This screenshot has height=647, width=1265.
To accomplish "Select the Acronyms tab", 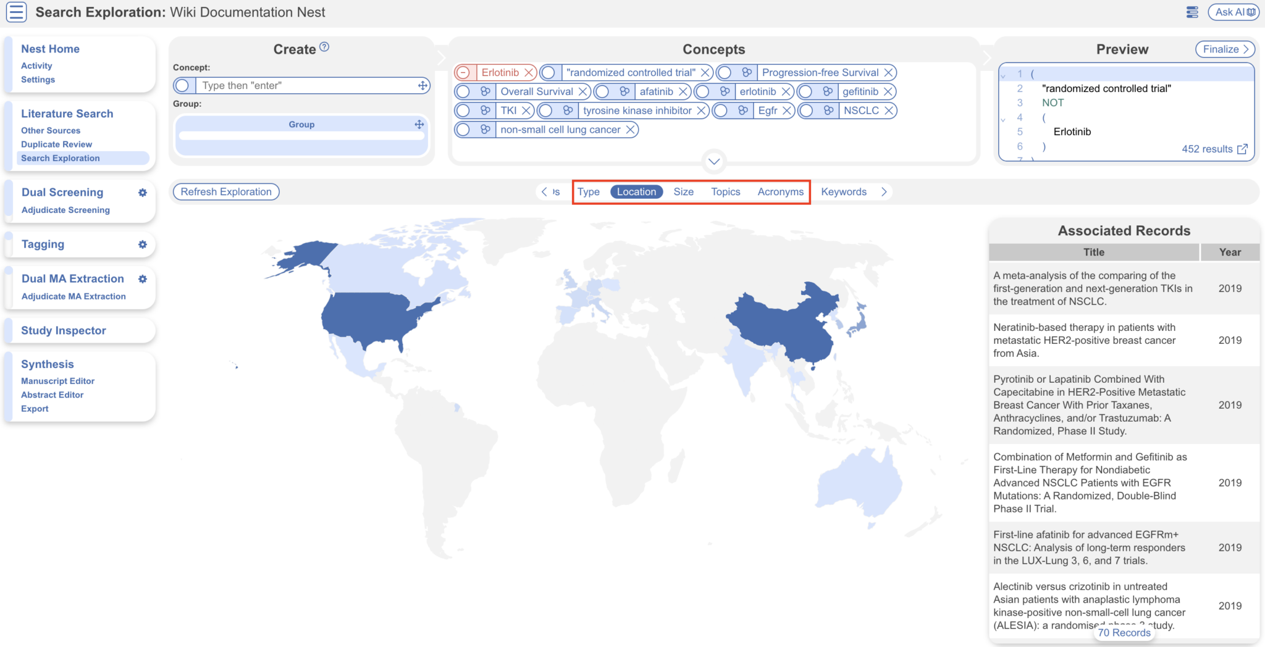I will [x=780, y=191].
